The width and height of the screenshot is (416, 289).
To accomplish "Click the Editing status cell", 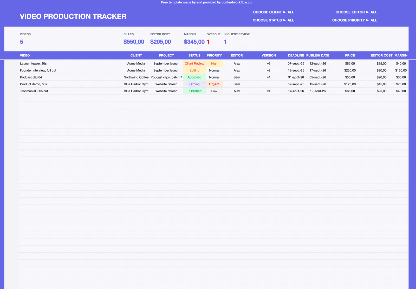I will click(x=194, y=70).
